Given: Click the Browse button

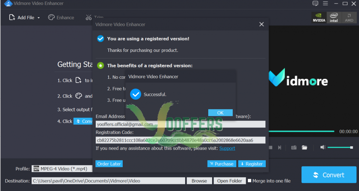Looking at the screenshot, I should pyautogui.click(x=199, y=181).
